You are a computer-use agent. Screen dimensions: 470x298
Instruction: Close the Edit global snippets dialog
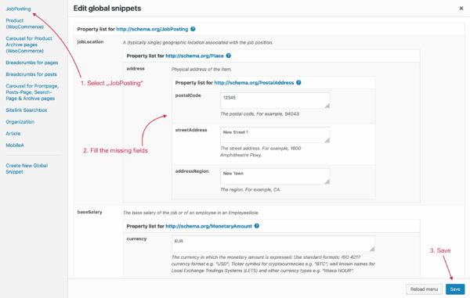click(461, 9)
